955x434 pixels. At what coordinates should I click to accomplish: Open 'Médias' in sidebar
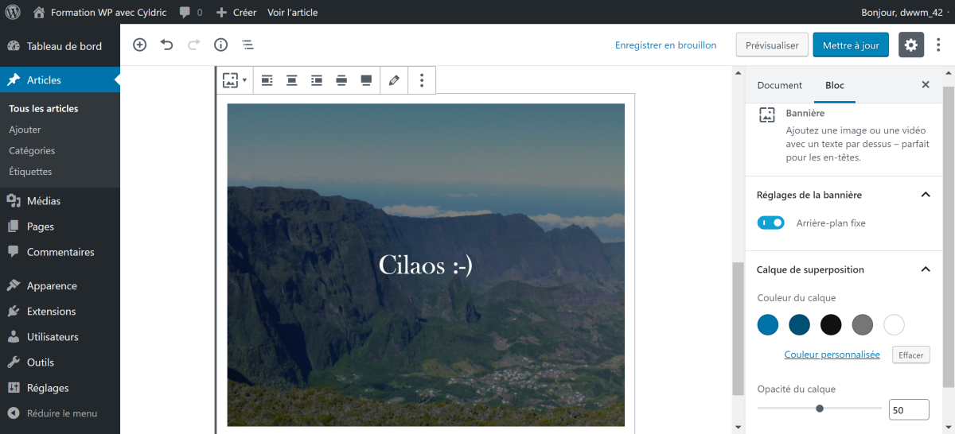coord(60,201)
